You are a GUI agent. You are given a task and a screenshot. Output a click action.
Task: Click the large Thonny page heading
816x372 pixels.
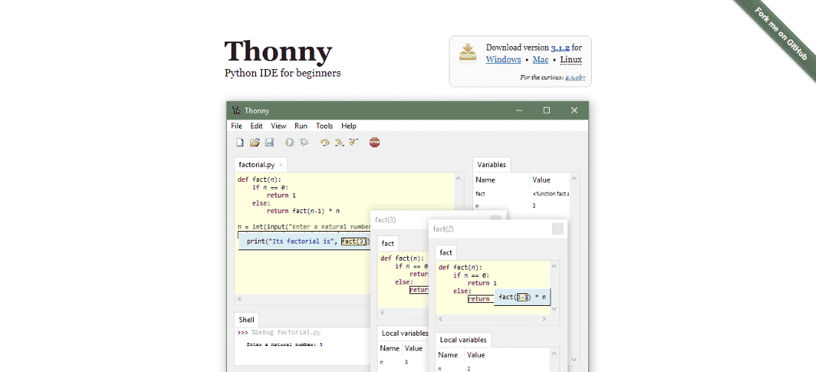coord(278,51)
